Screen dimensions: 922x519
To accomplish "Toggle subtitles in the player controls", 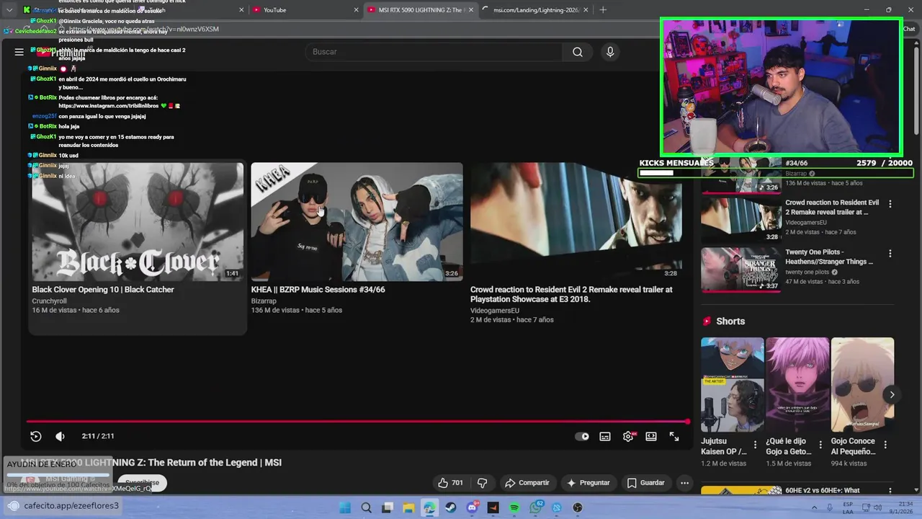I will click(605, 436).
